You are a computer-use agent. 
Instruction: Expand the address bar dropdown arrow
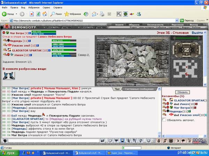pos(177,20)
